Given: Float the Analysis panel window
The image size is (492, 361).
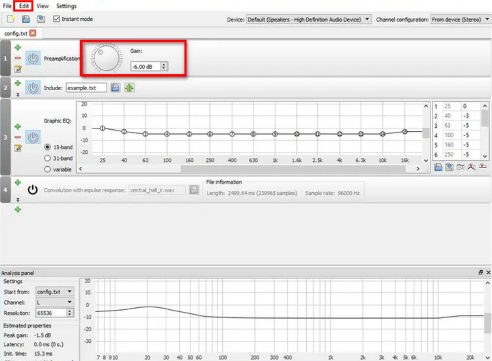Looking at the screenshot, I should (480, 273).
